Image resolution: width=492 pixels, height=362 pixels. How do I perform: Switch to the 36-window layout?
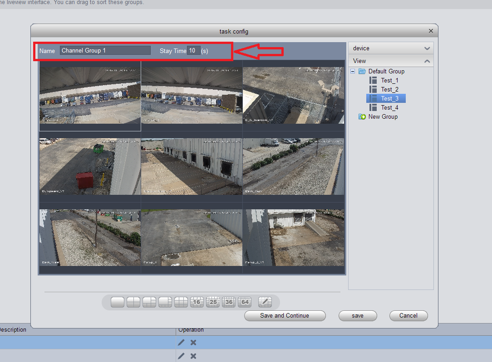pos(229,302)
